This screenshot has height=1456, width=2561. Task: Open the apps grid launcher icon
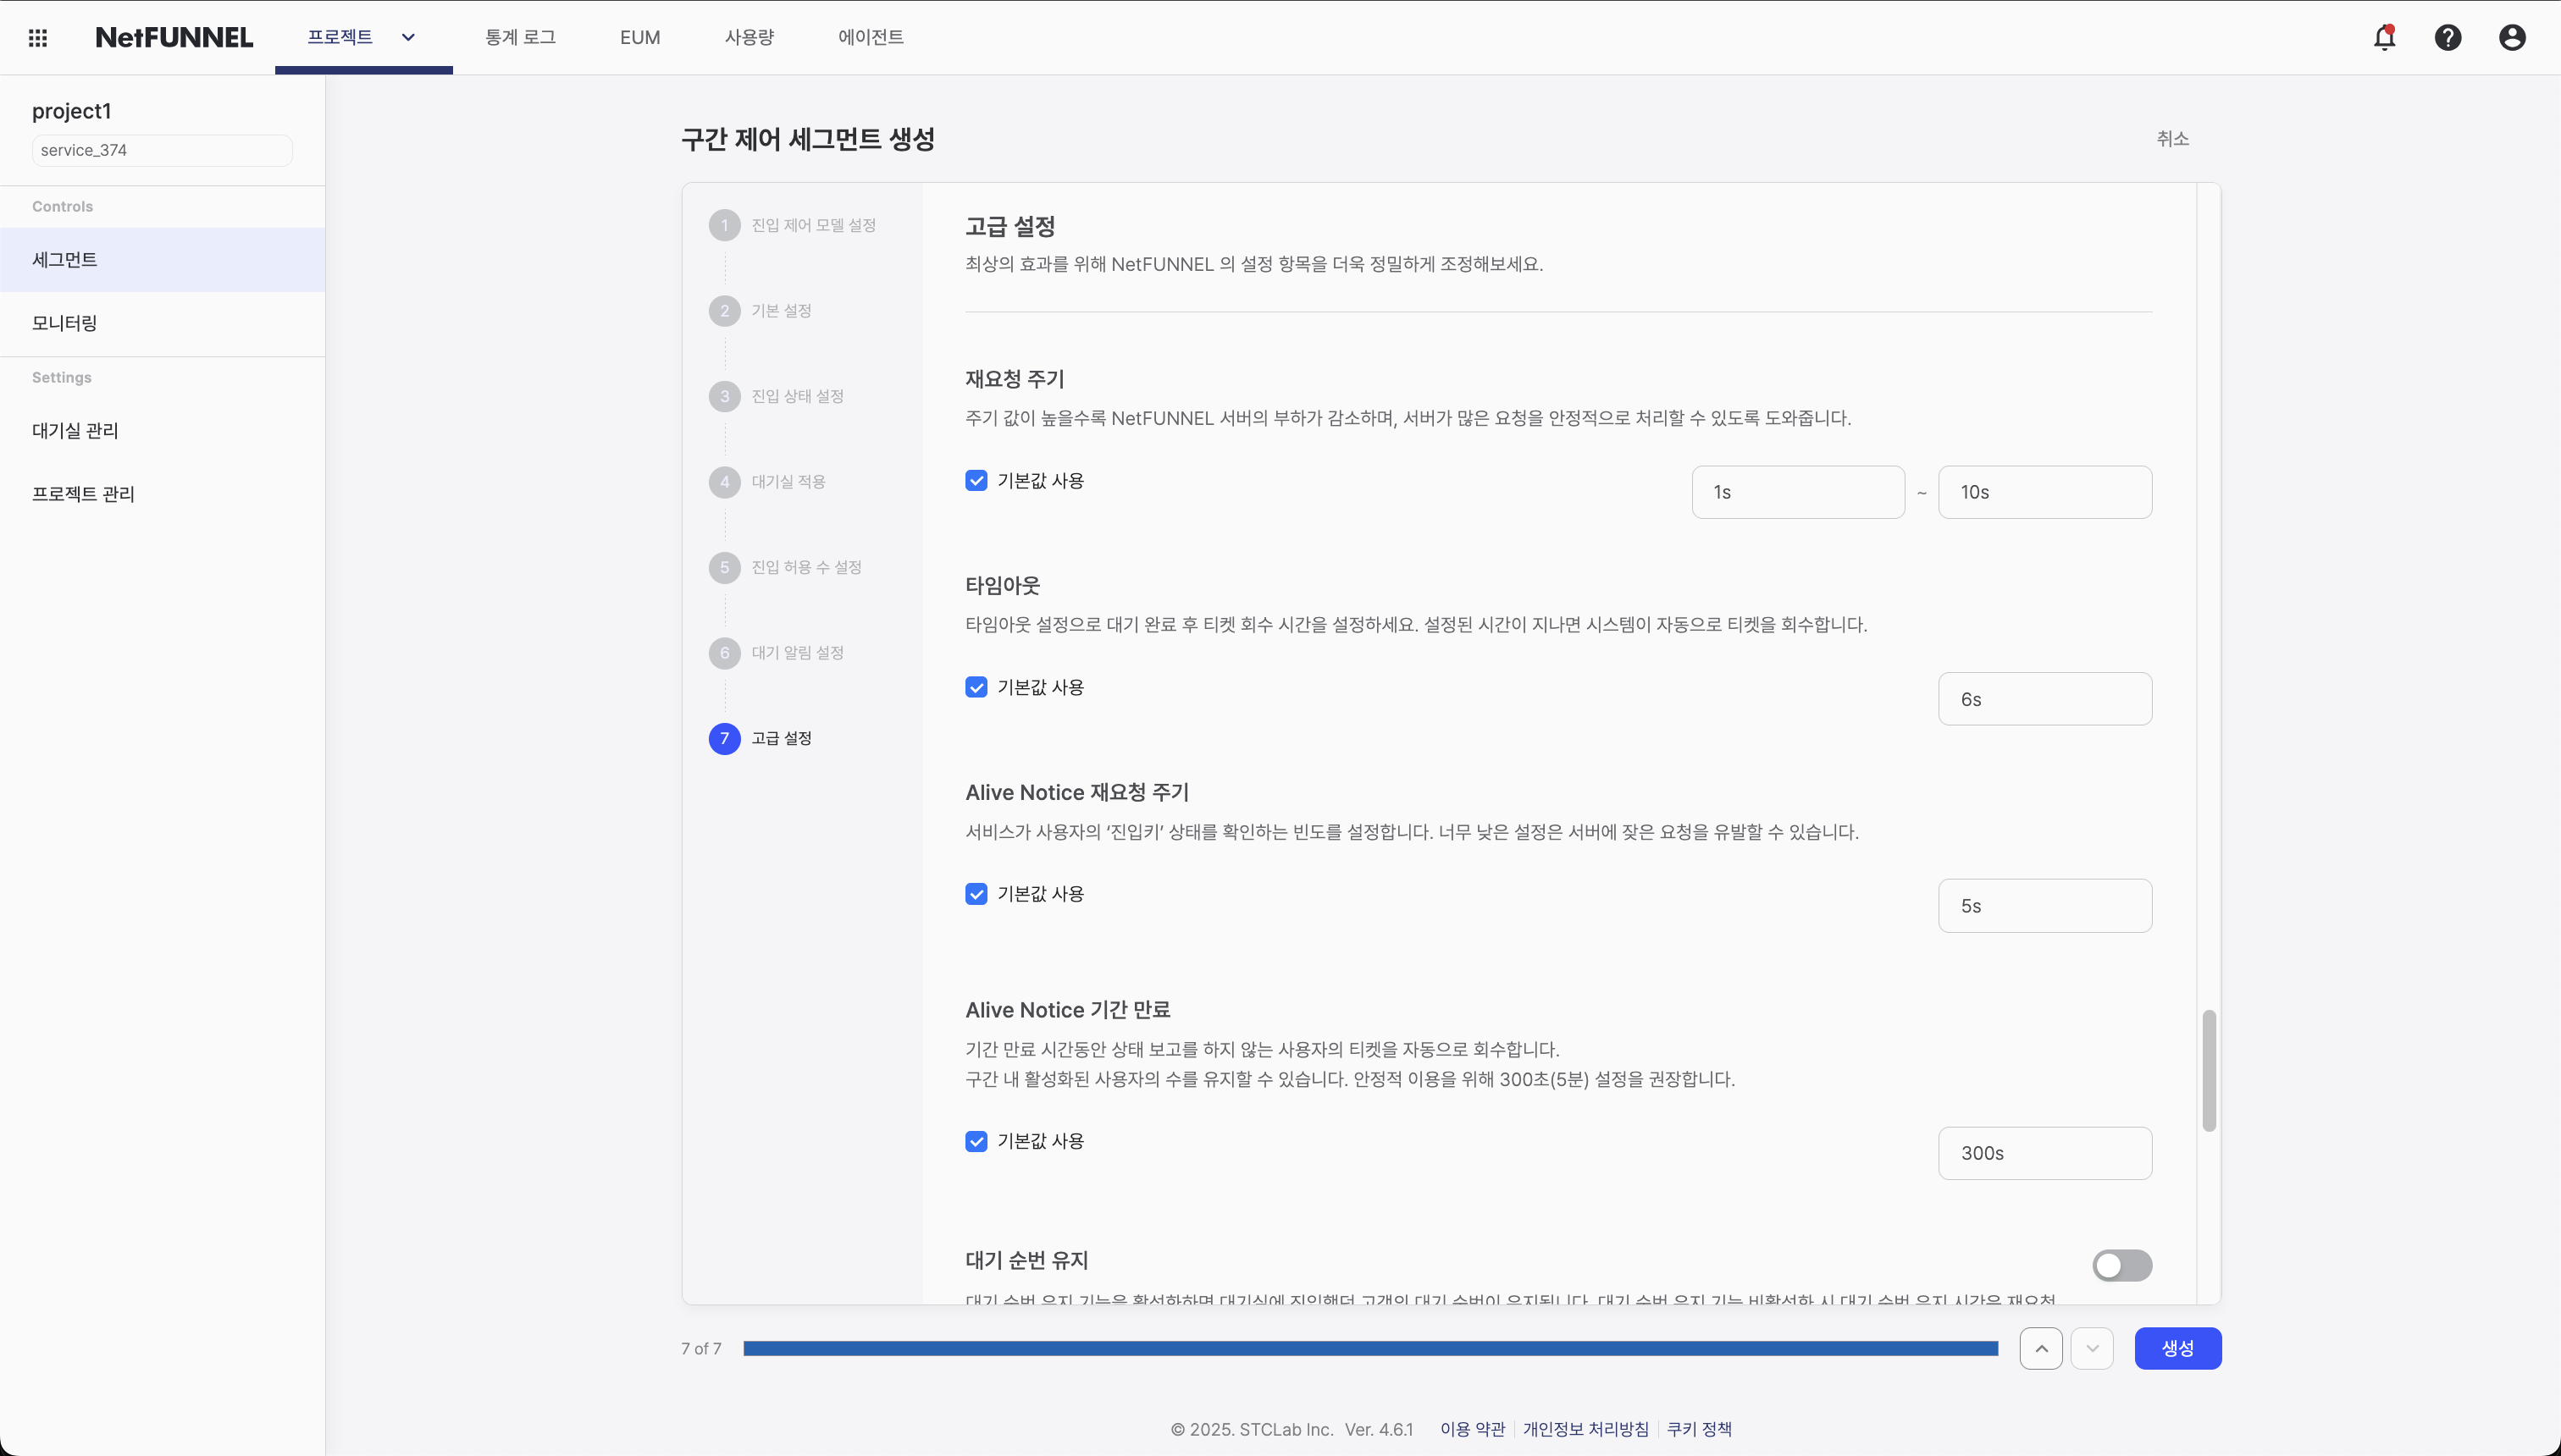[38, 38]
